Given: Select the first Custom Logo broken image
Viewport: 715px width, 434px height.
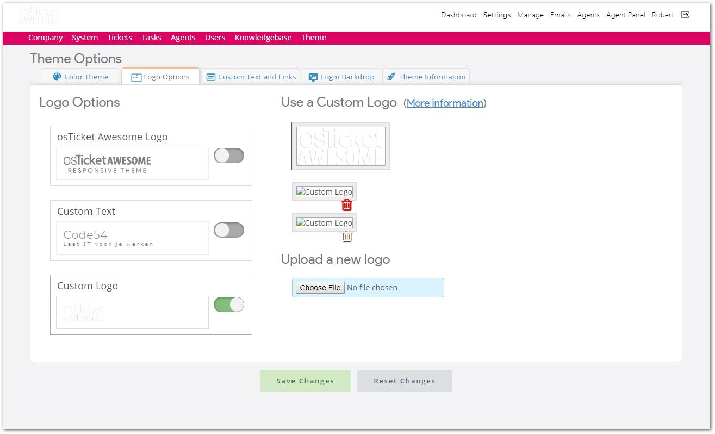Looking at the screenshot, I should pyautogui.click(x=324, y=191).
